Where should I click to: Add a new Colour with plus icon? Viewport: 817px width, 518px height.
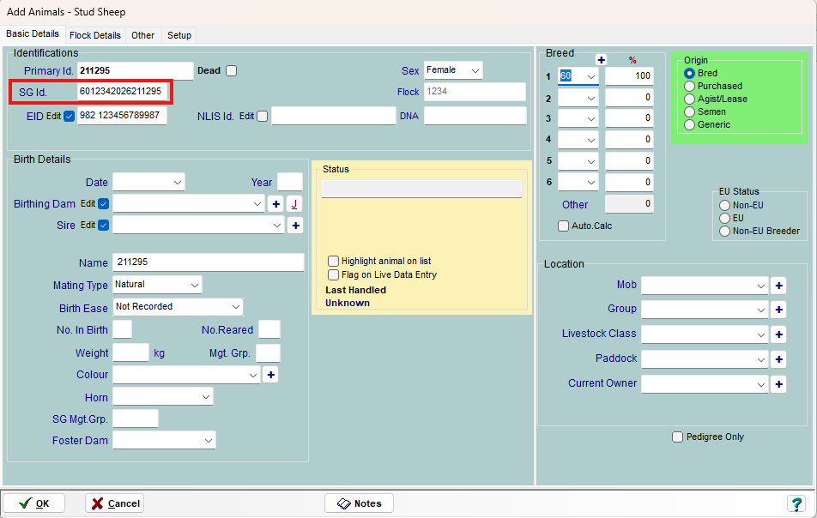pyautogui.click(x=270, y=375)
